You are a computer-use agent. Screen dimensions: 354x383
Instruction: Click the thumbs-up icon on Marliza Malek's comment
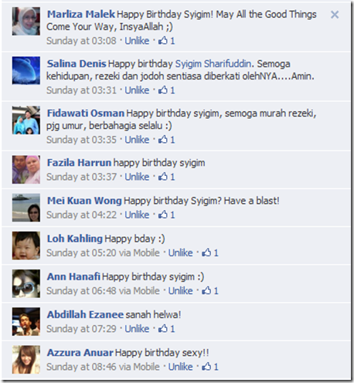click(163, 40)
